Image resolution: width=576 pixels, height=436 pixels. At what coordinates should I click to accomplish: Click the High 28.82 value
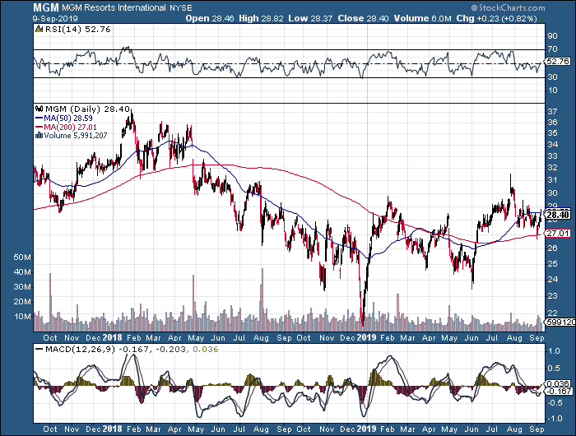(261, 18)
